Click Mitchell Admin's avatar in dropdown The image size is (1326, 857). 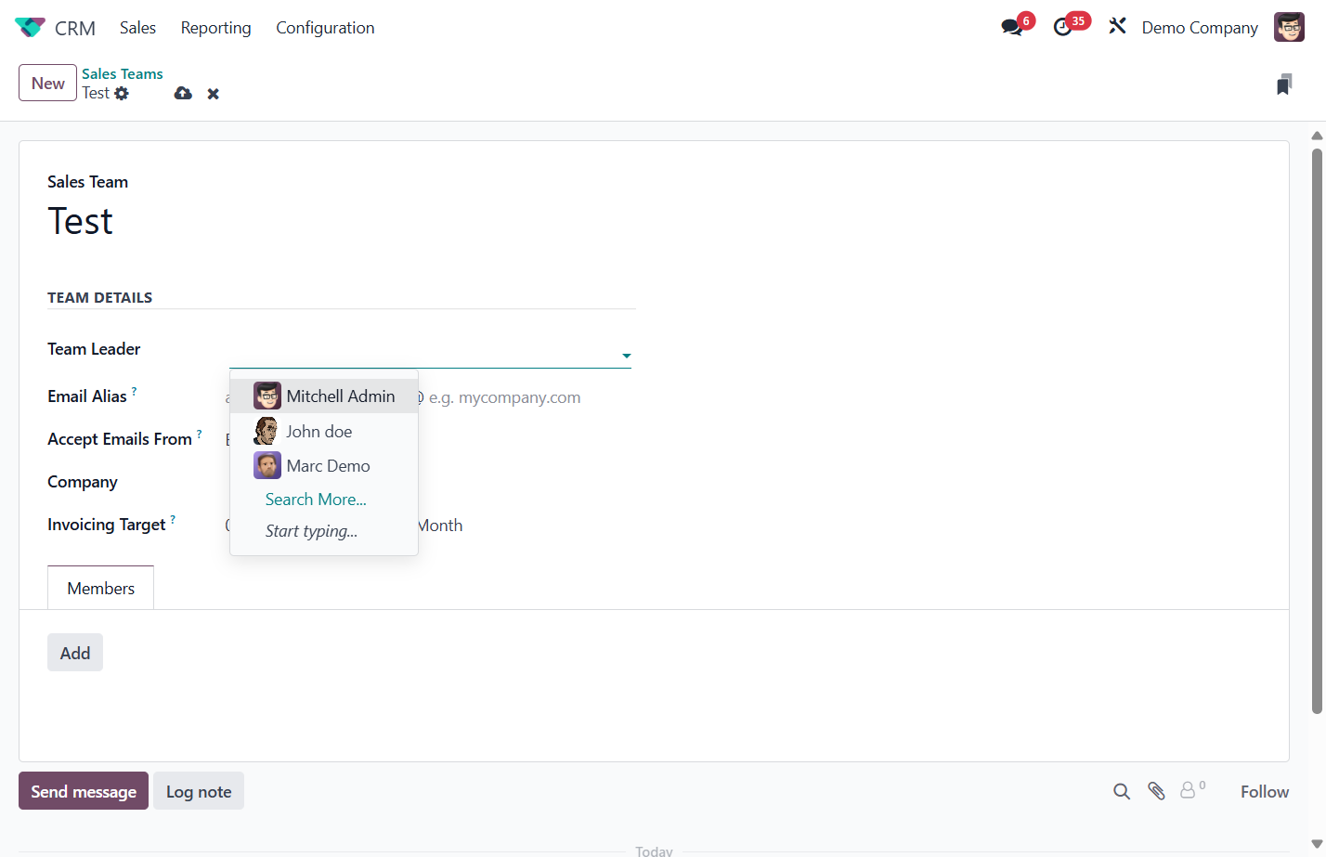[267, 396]
